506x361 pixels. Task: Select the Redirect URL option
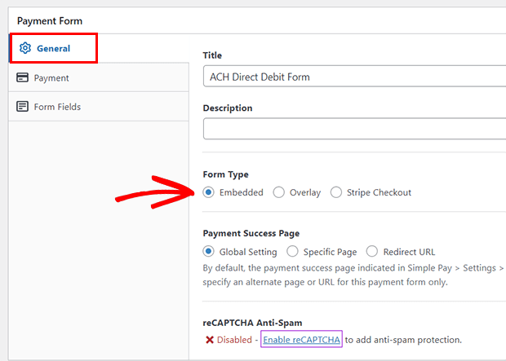tap(372, 252)
